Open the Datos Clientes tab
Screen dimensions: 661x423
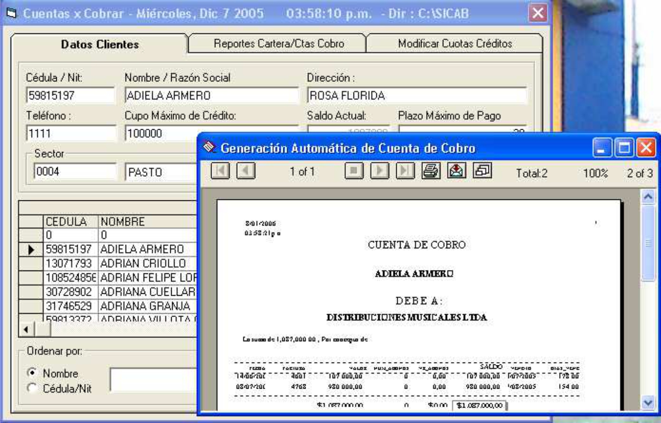pos(100,45)
